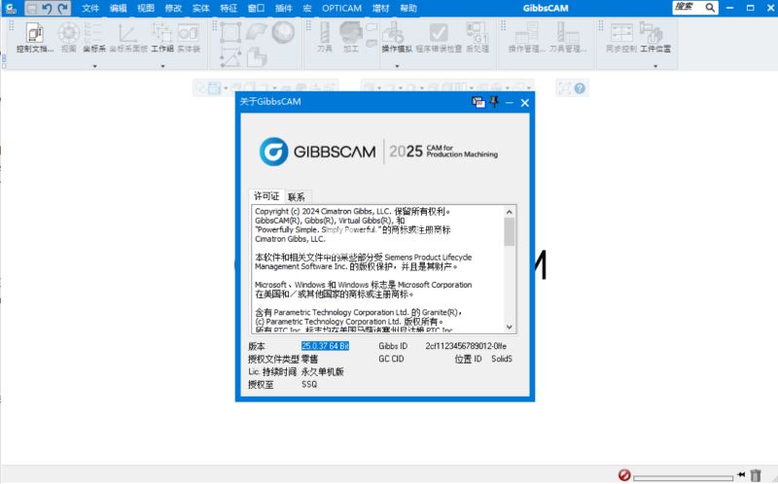Open the 宏 Macros menu
Image resolution: width=778 pixels, height=484 pixels.
(307, 9)
